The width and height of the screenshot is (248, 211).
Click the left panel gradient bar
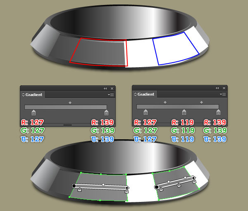tap(66, 107)
